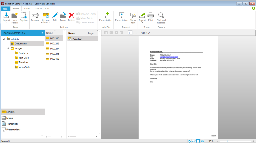Screen dimensions: 256x143
Task: Click the email address link in document
Action: [169, 57]
